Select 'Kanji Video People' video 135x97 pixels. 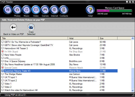[59, 55]
